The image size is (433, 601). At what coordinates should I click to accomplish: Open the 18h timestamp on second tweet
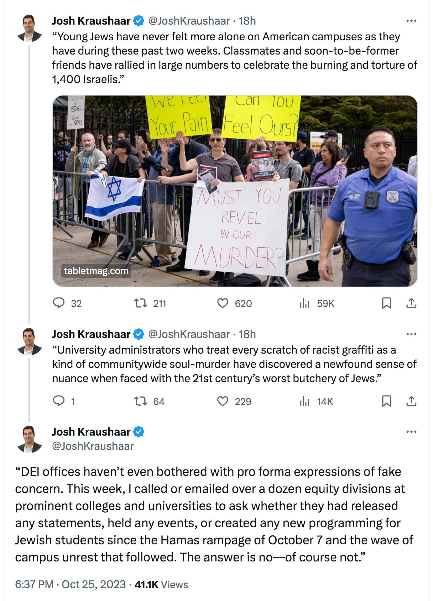tap(247, 334)
